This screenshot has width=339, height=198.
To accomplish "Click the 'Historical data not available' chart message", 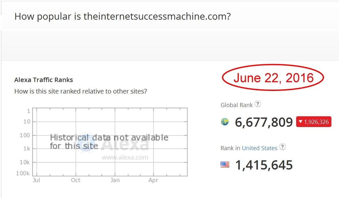I will 109,142.
